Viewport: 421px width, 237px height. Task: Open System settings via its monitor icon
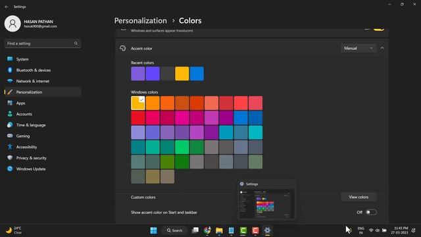[x=10, y=59]
